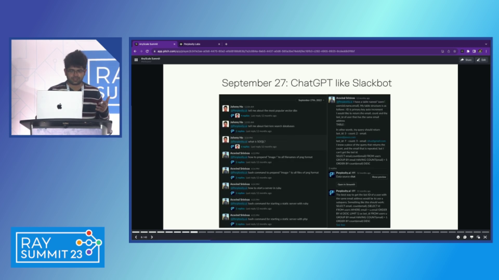Switch to the Perplexity Labs browser tab

(x=200, y=44)
